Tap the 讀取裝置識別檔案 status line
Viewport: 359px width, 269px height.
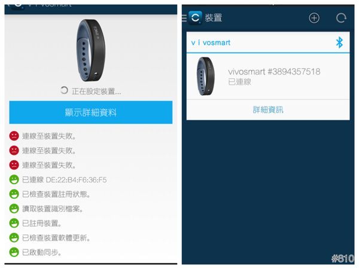point(53,209)
